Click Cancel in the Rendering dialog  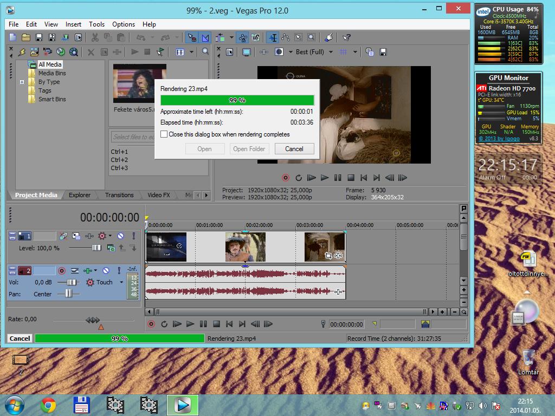(x=294, y=149)
